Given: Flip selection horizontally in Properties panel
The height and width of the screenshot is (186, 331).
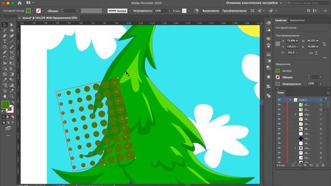Looking at the screenshot, I should pyautogui.click(x=311, y=53).
